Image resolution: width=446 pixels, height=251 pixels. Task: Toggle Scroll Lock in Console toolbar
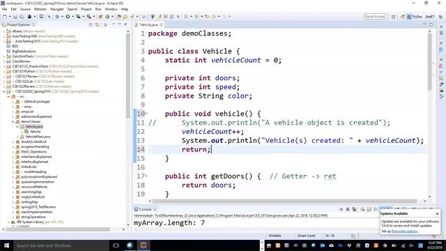pyautogui.click(x=369, y=209)
